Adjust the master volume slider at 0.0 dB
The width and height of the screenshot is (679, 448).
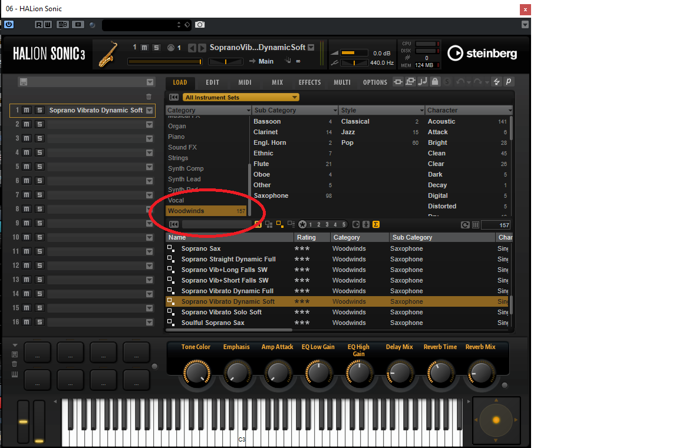pyautogui.click(x=354, y=53)
